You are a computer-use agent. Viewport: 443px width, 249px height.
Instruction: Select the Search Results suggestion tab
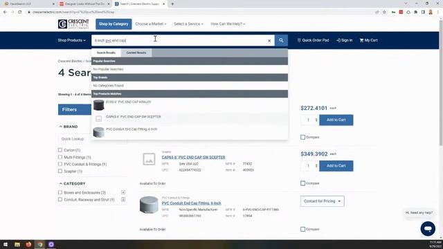coord(106,53)
